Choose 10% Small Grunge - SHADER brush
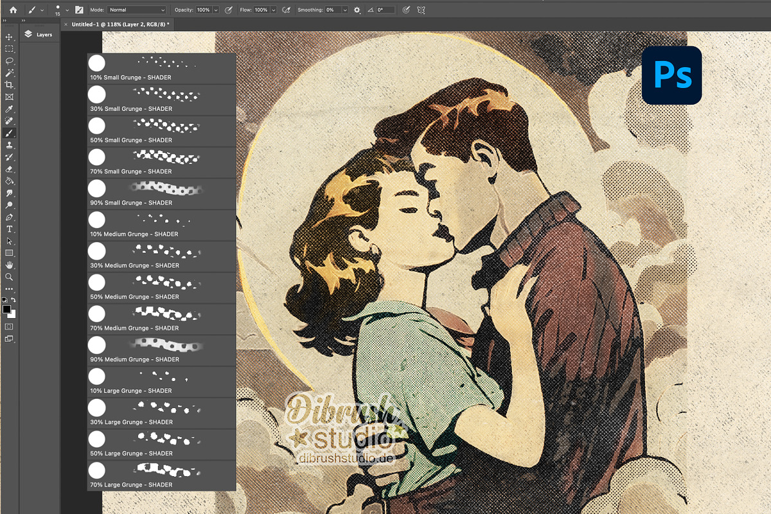Screen dimensions: 771x514 [x=161, y=68]
